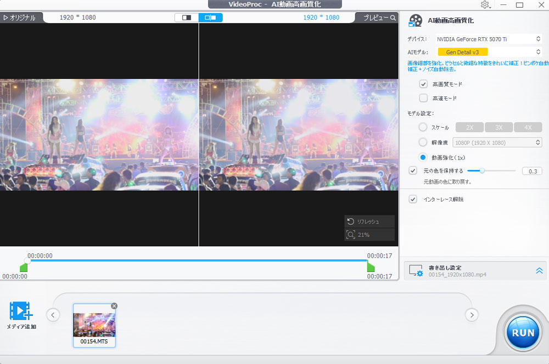This screenshot has height=364, width=549.
Task: Select the スケール radio button
Action: coord(423,127)
